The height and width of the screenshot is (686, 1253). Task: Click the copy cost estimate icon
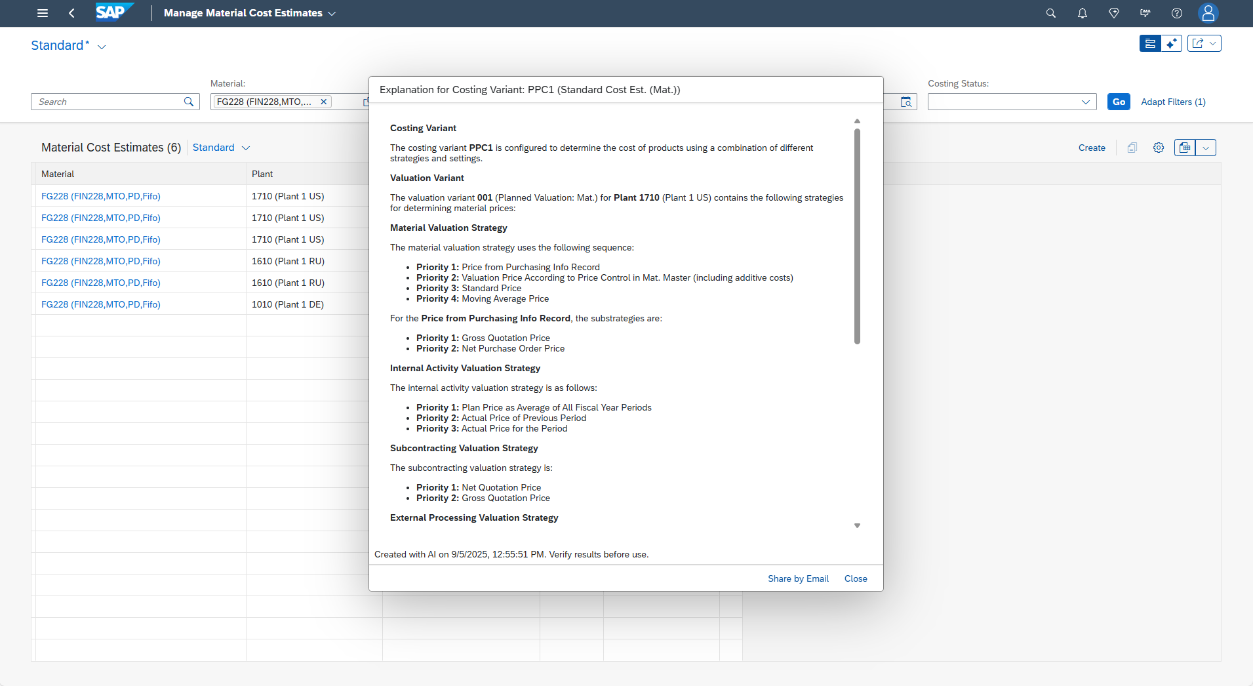(1132, 148)
